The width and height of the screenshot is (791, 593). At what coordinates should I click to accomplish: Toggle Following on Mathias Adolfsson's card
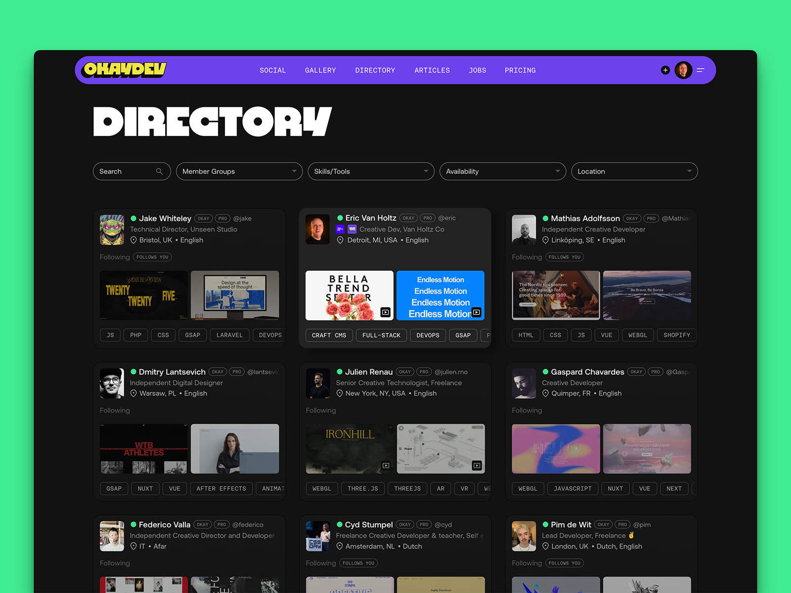click(x=527, y=257)
